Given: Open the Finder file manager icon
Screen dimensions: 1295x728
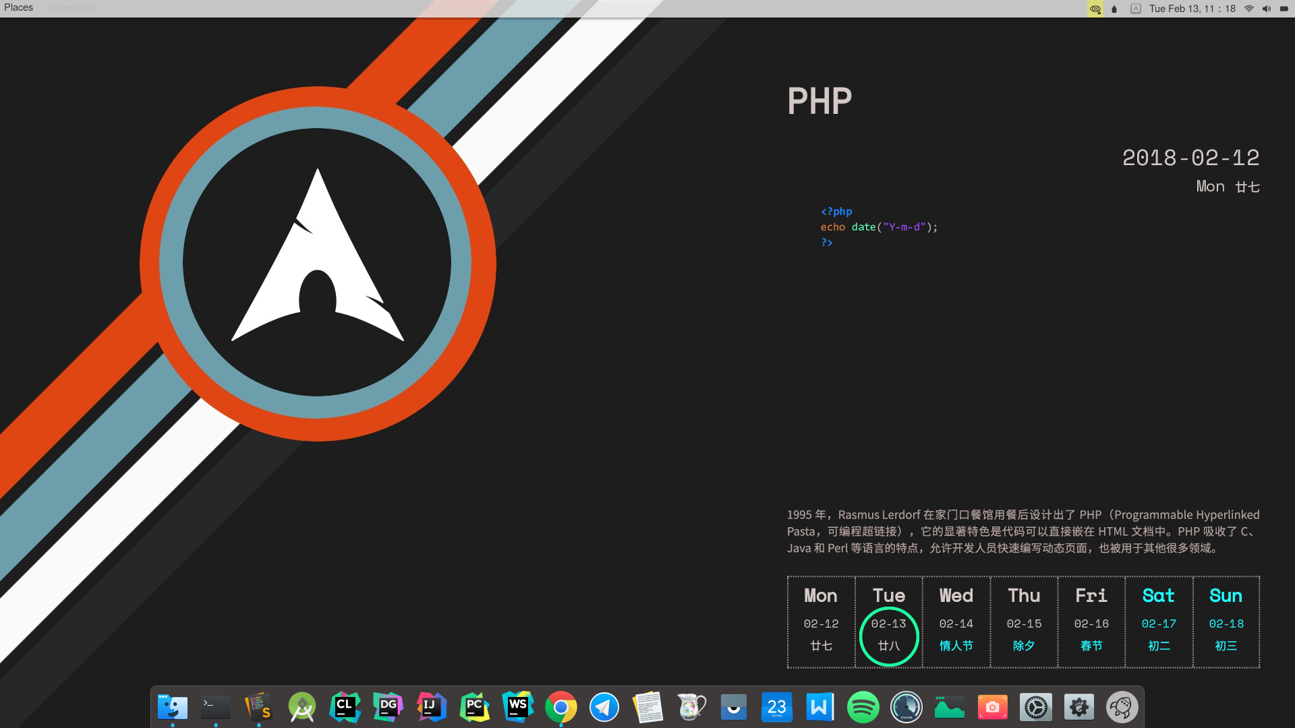Looking at the screenshot, I should [173, 707].
